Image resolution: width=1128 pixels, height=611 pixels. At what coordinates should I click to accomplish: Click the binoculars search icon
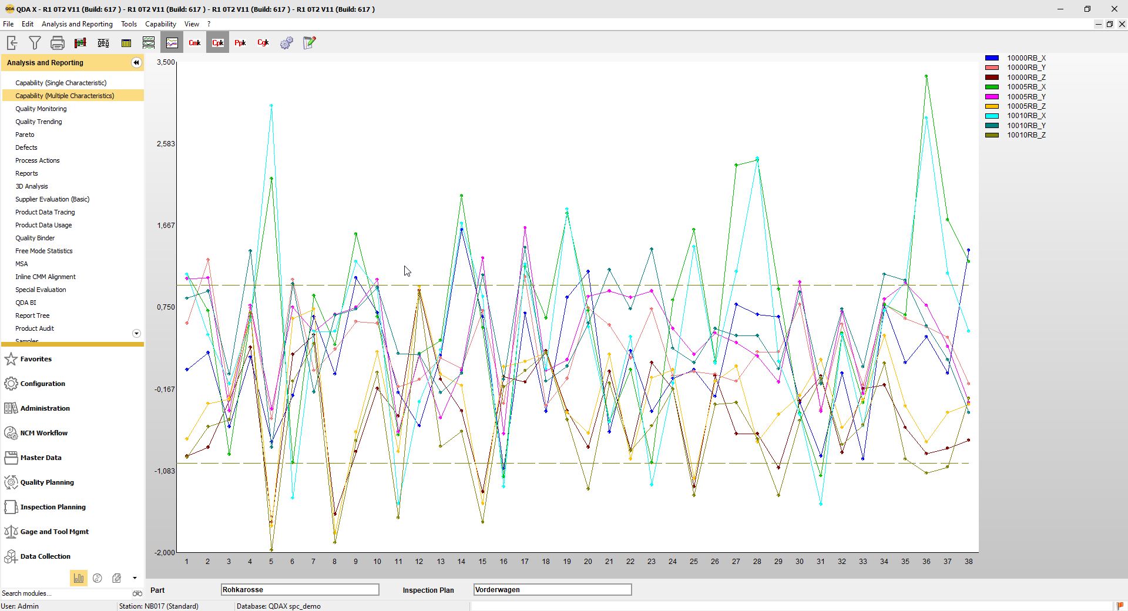[137, 593]
